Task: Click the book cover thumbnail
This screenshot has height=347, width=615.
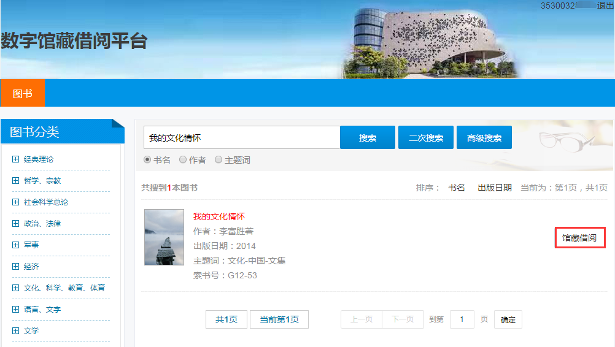Action: point(164,237)
